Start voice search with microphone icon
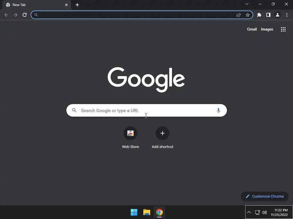 coord(218,110)
